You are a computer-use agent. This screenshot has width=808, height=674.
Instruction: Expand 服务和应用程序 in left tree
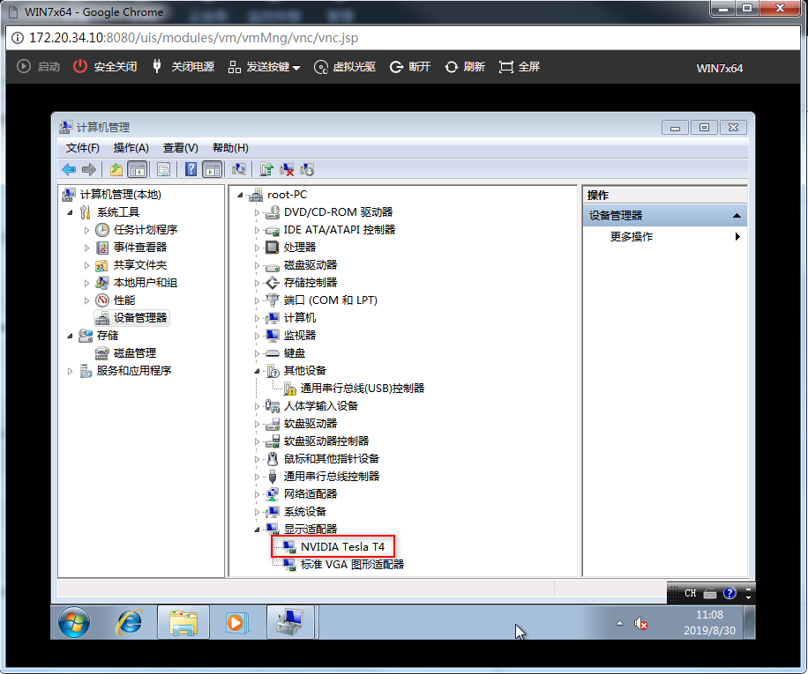pyautogui.click(x=71, y=371)
